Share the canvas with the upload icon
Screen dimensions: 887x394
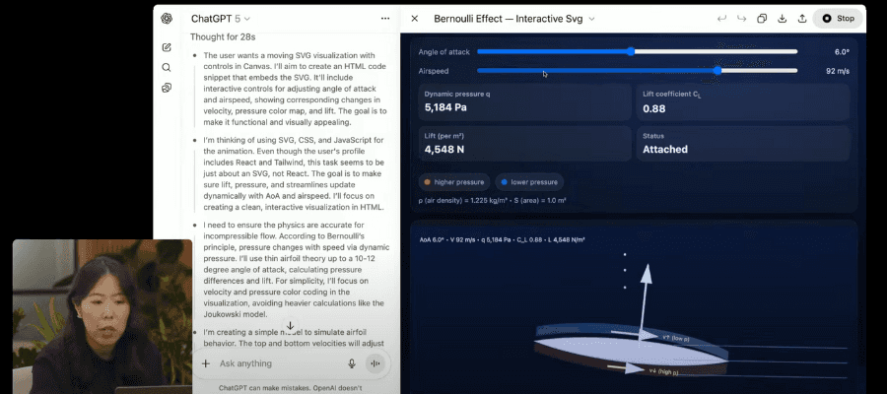tap(802, 19)
